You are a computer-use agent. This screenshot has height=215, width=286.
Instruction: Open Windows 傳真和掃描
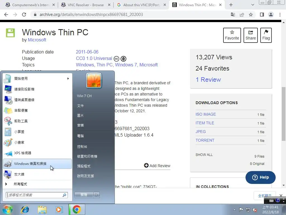pos(37,163)
